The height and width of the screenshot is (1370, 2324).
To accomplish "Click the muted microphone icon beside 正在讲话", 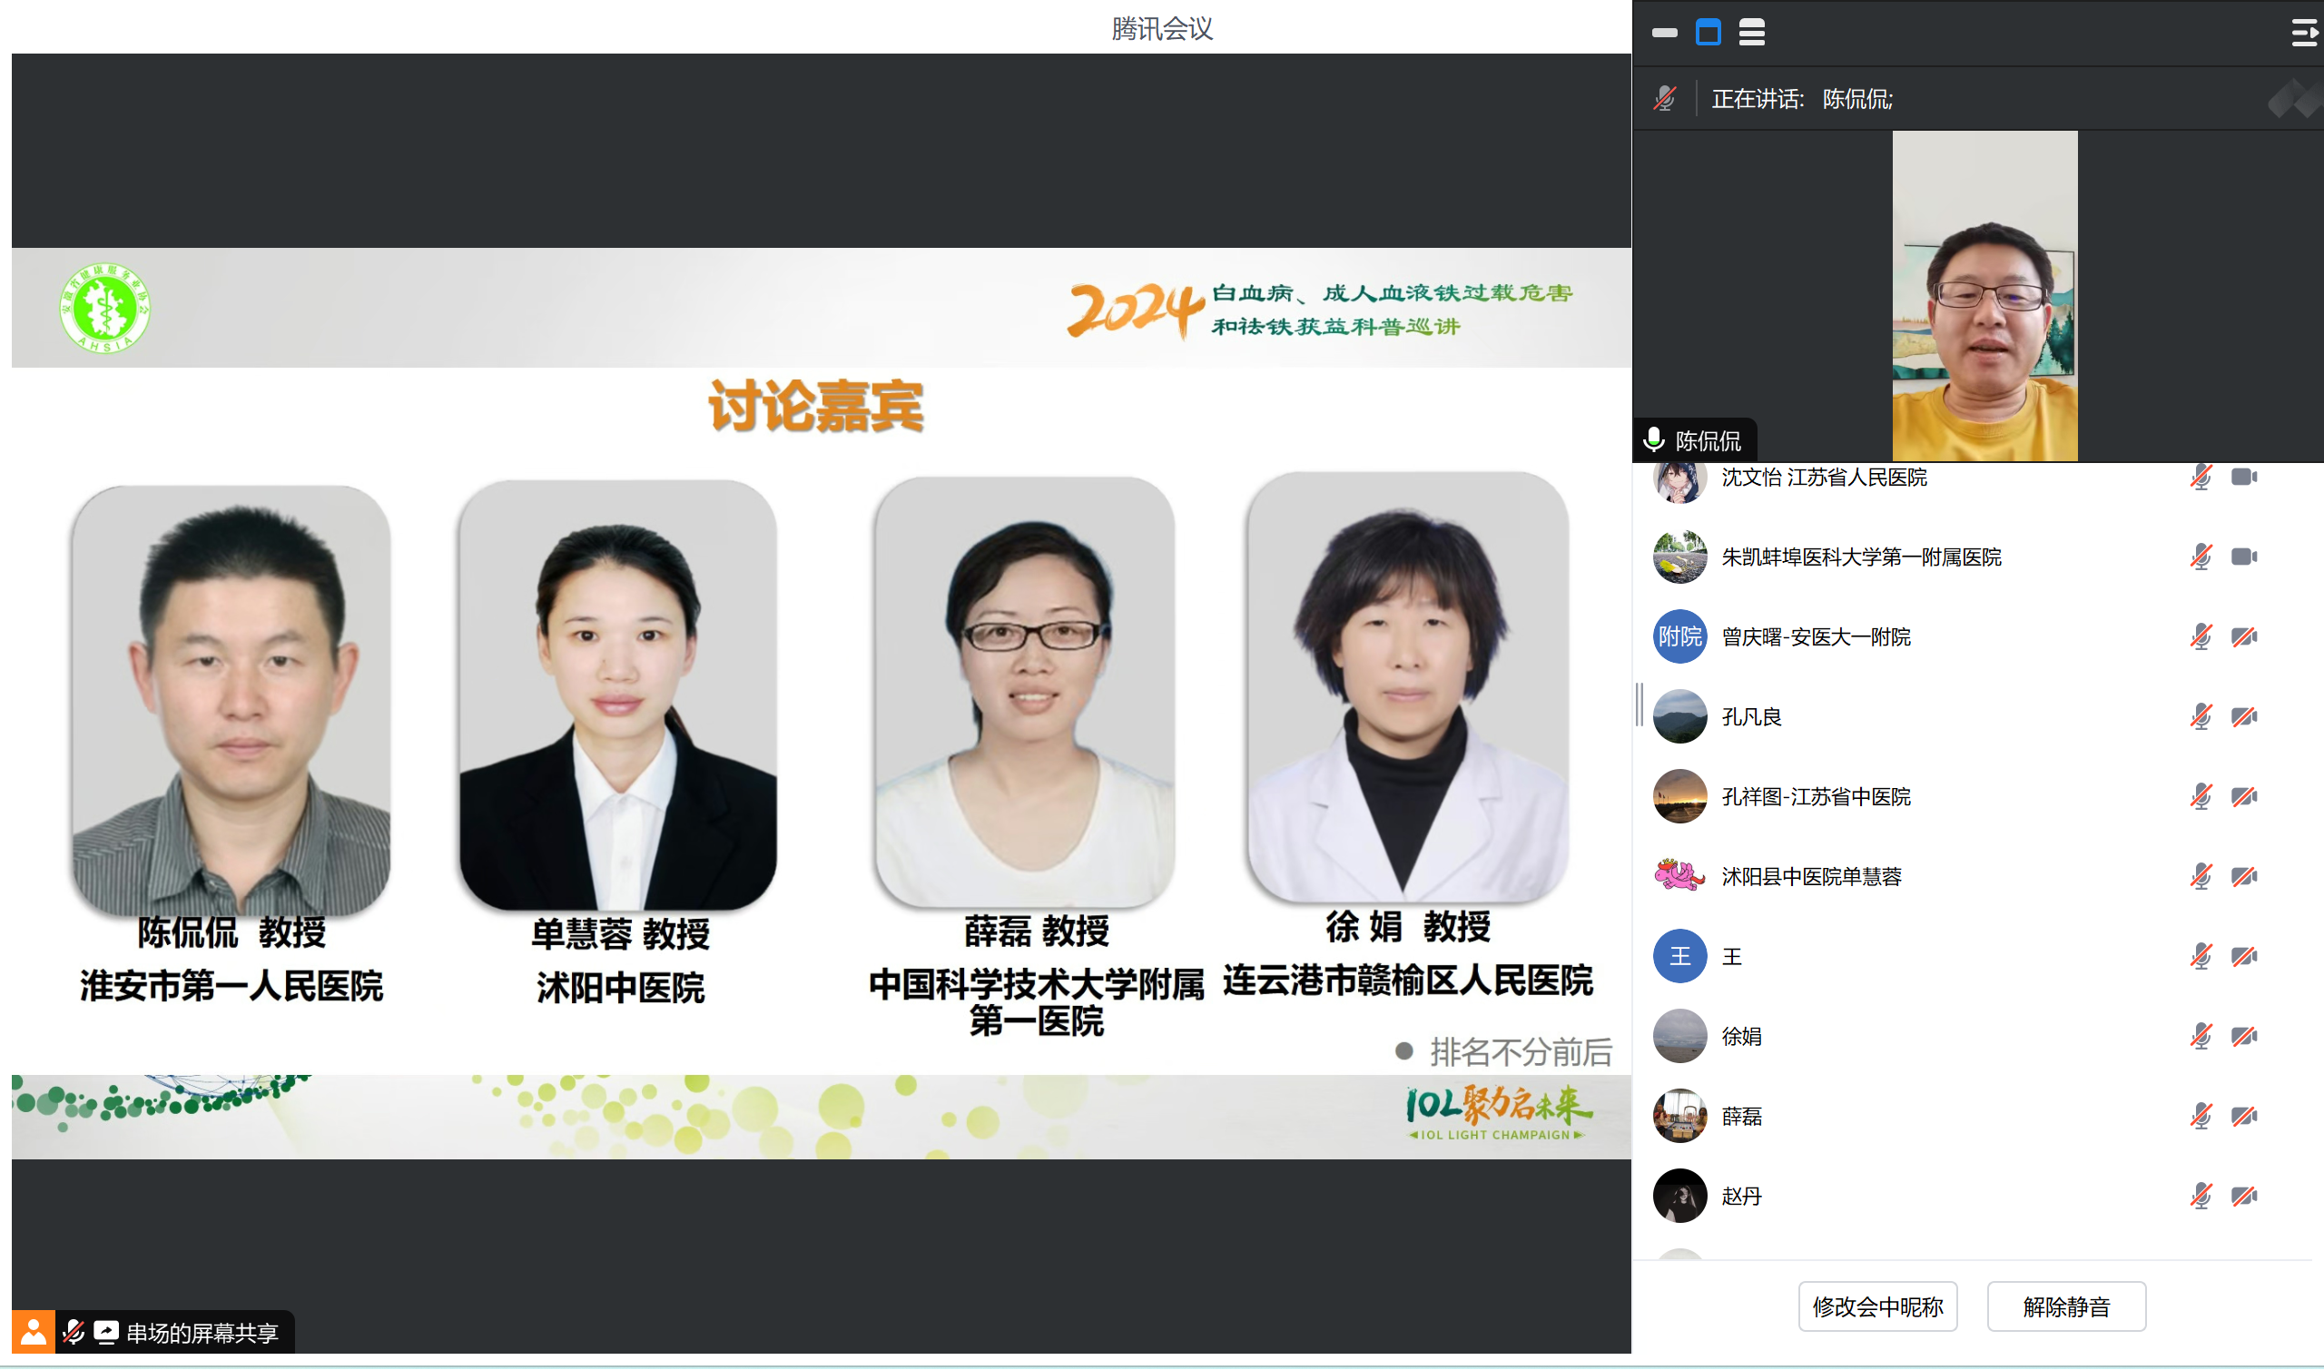I will [x=1664, y=99].
